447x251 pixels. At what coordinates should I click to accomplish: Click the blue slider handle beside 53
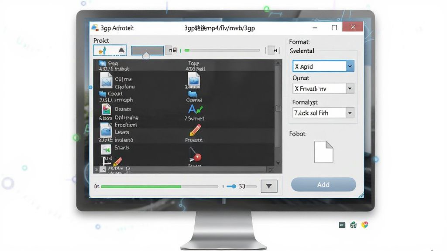pyautogui.click(x=234, y=187)
